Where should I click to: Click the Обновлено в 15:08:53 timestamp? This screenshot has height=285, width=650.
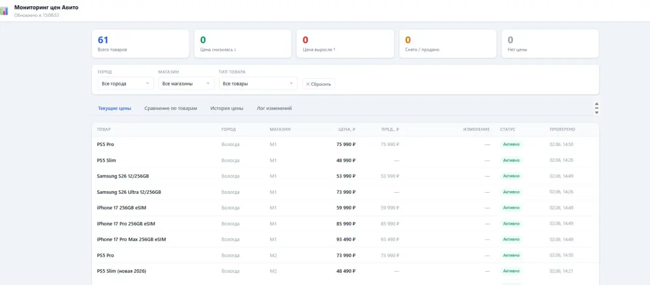[37, 15]
